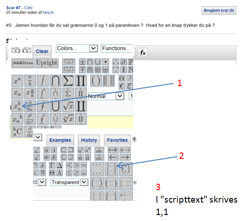
Task: Open the Examples tab
Action: [x=60, y=140]
